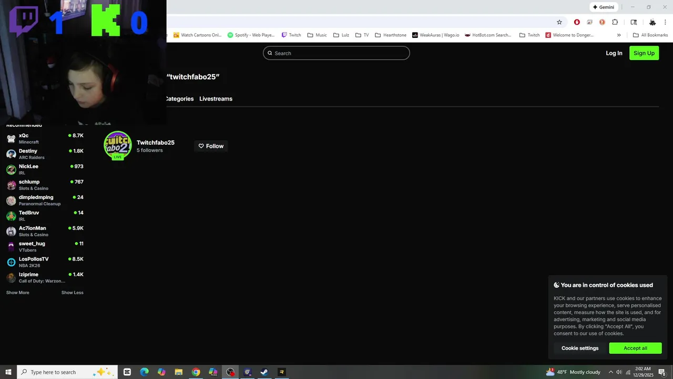Follow the Twitchfabo25 channel
This screenshot has height=379, width=673.
pos(211,146)
